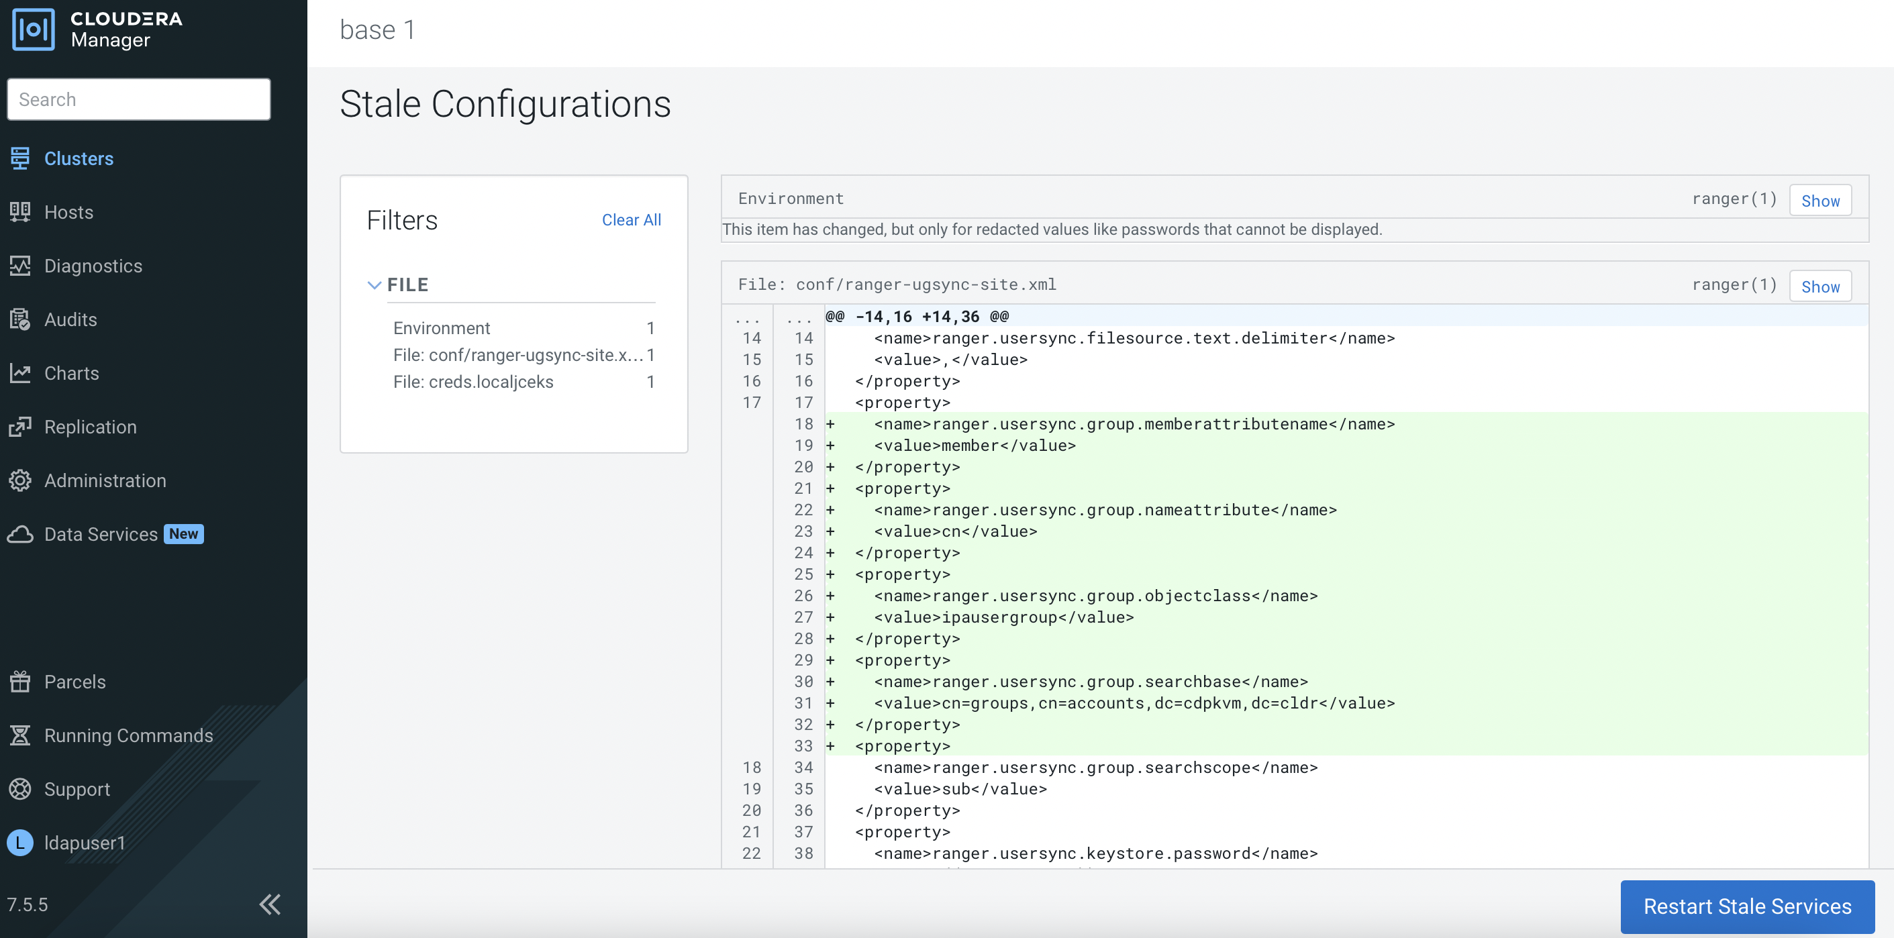This screenshot has width=1894, height=938.
Task: Click the Cloudera Manager logo icon
Action: pos(34,30)
